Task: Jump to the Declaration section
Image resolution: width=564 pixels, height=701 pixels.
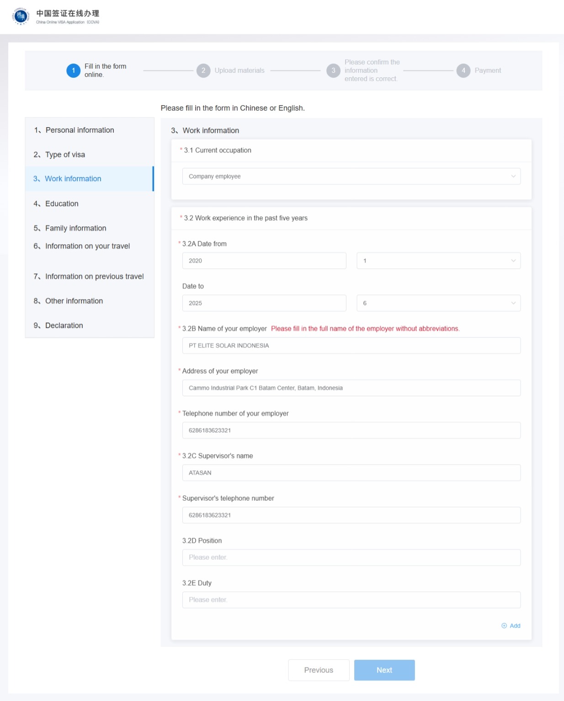Action: [x=64, y=326]
